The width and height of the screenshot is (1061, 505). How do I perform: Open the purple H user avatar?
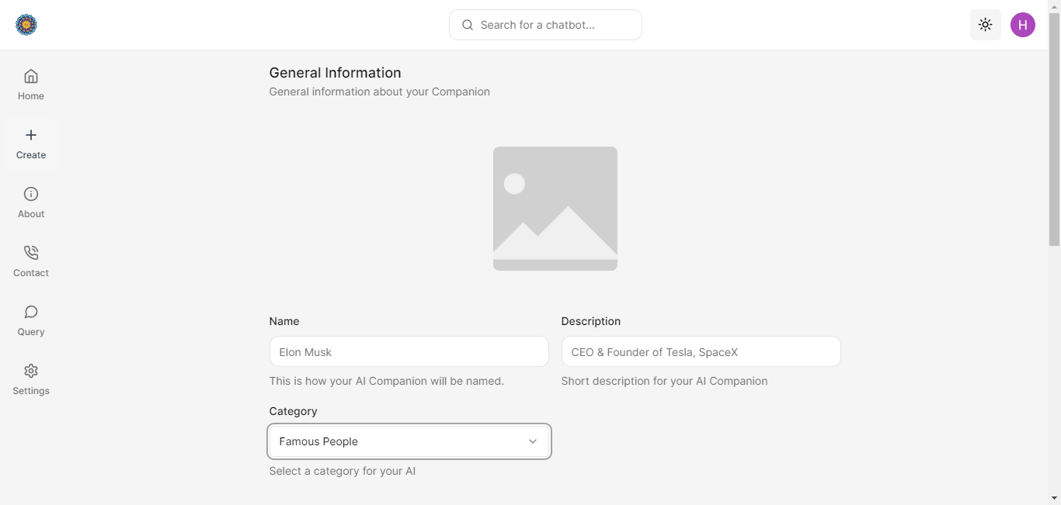tap(1023, 25)
